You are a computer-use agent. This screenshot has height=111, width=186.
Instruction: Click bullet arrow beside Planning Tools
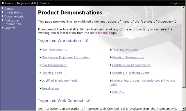40,73
